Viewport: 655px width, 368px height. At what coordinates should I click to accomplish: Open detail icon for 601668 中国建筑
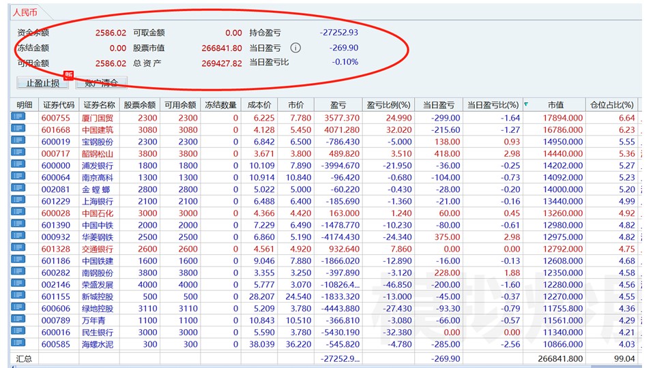pyautogui.click(x=18, y=128)
